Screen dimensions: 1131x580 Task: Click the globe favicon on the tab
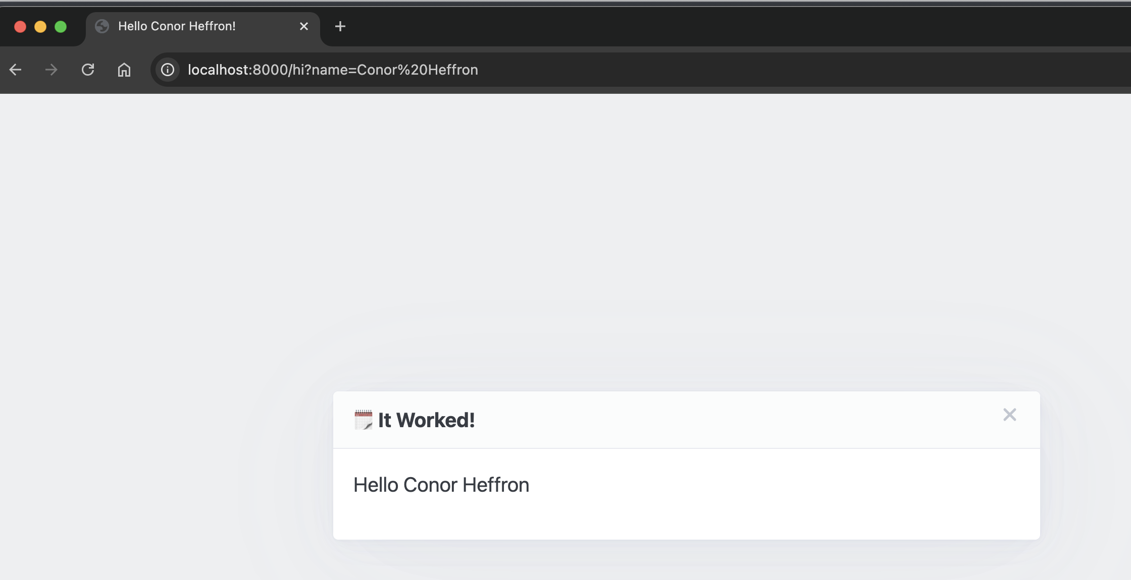102,26
